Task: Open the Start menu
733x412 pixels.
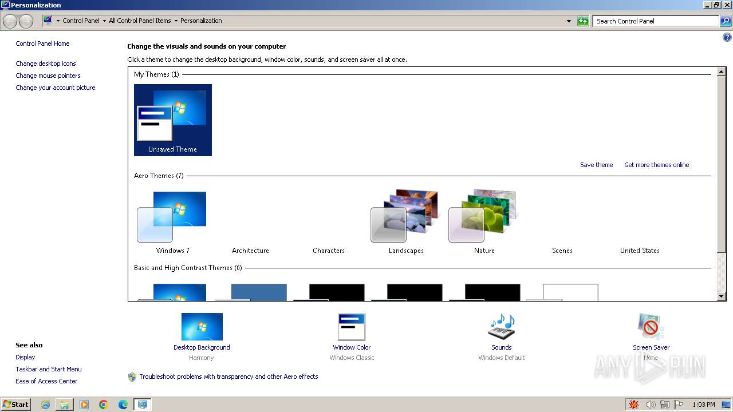Action: pos(15,405)
